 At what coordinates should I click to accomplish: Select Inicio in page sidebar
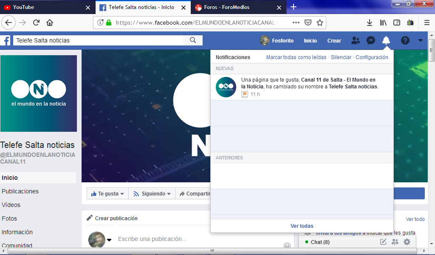[38, 178]
